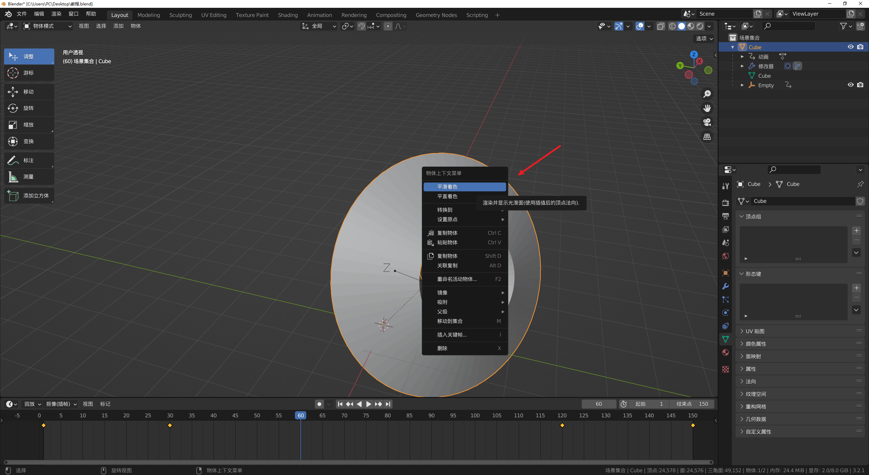The width and height of the screenshot is (869, 475).
Task: Click the keyframe diamond at frame 30
Action: point(170,425)
